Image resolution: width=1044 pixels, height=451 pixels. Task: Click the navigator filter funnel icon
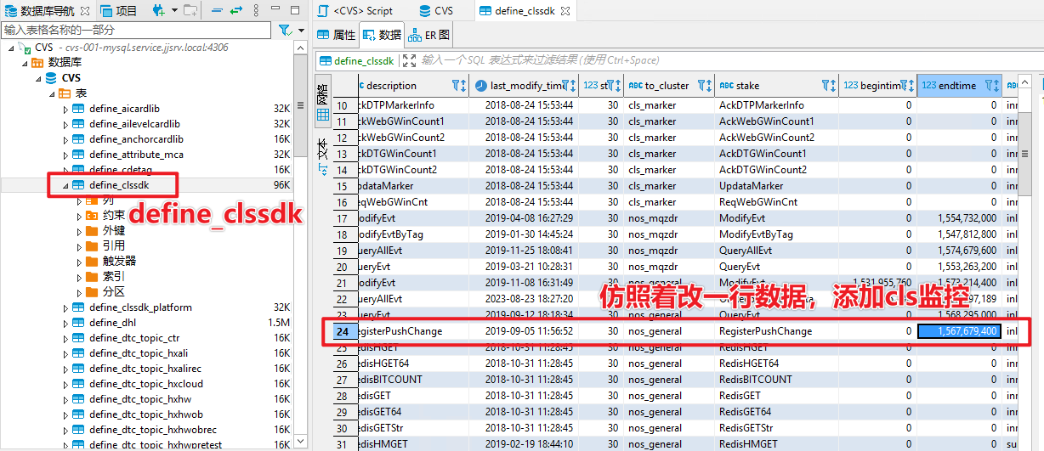point(285,30)
